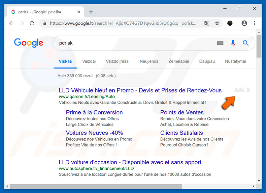Open the Nustatymai menu
Screen dimensions: 266x193
click(x=235, y=61)
